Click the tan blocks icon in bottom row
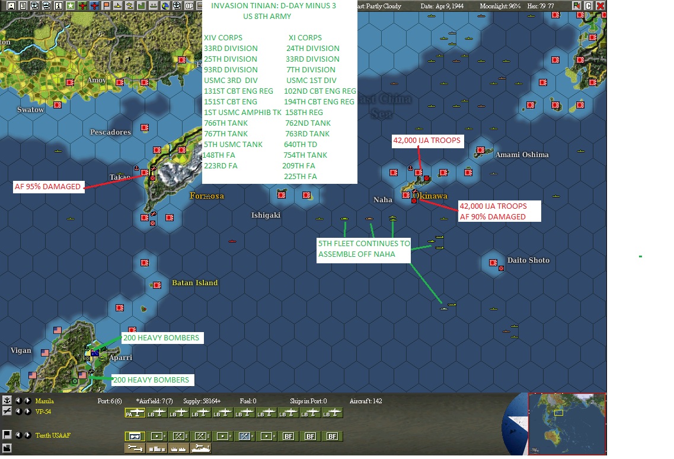The height and width of the screenshot is (459, 674). click(157, 448)
